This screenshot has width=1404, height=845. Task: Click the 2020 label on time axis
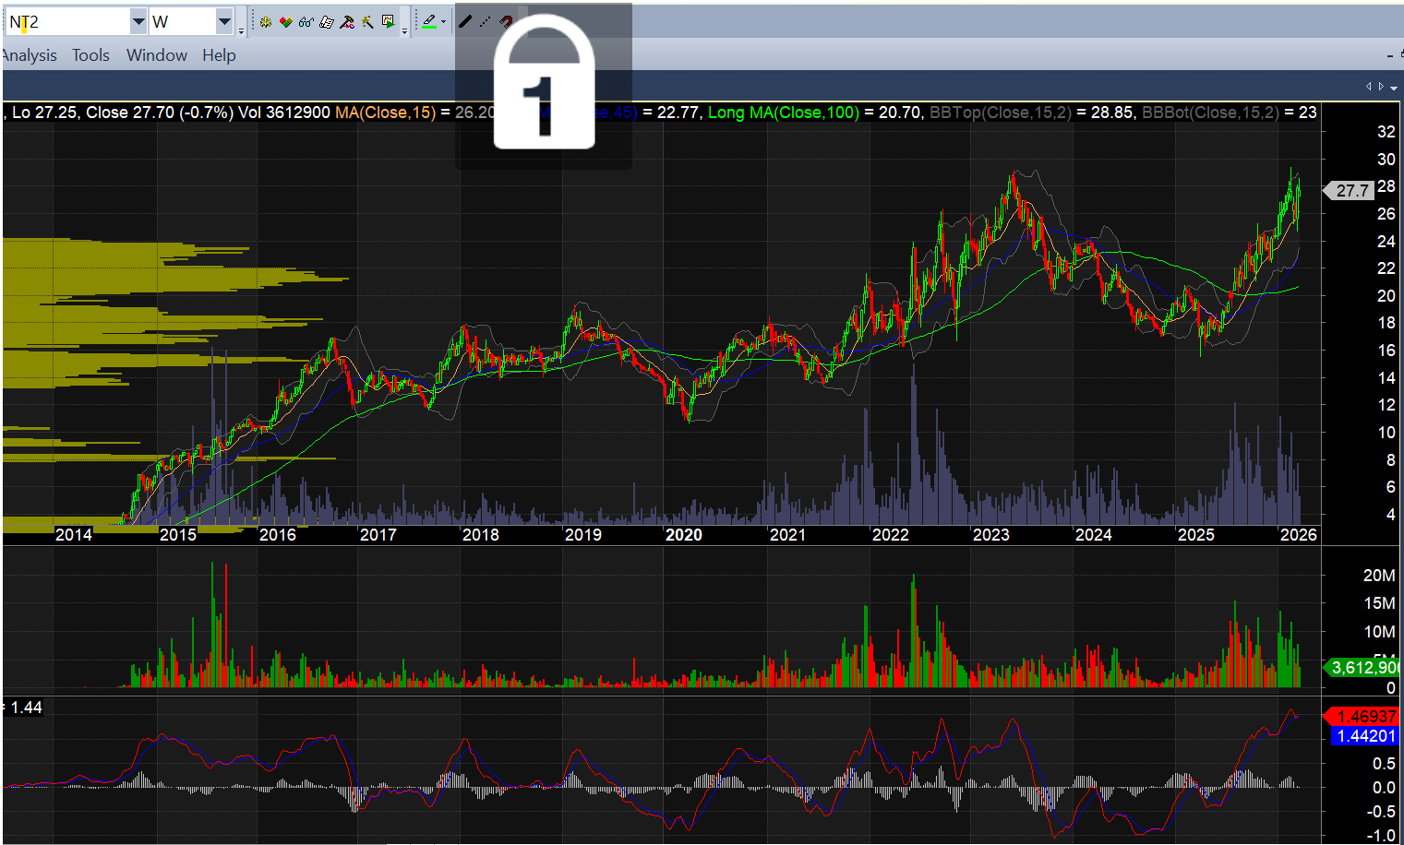tap(684, 535)
